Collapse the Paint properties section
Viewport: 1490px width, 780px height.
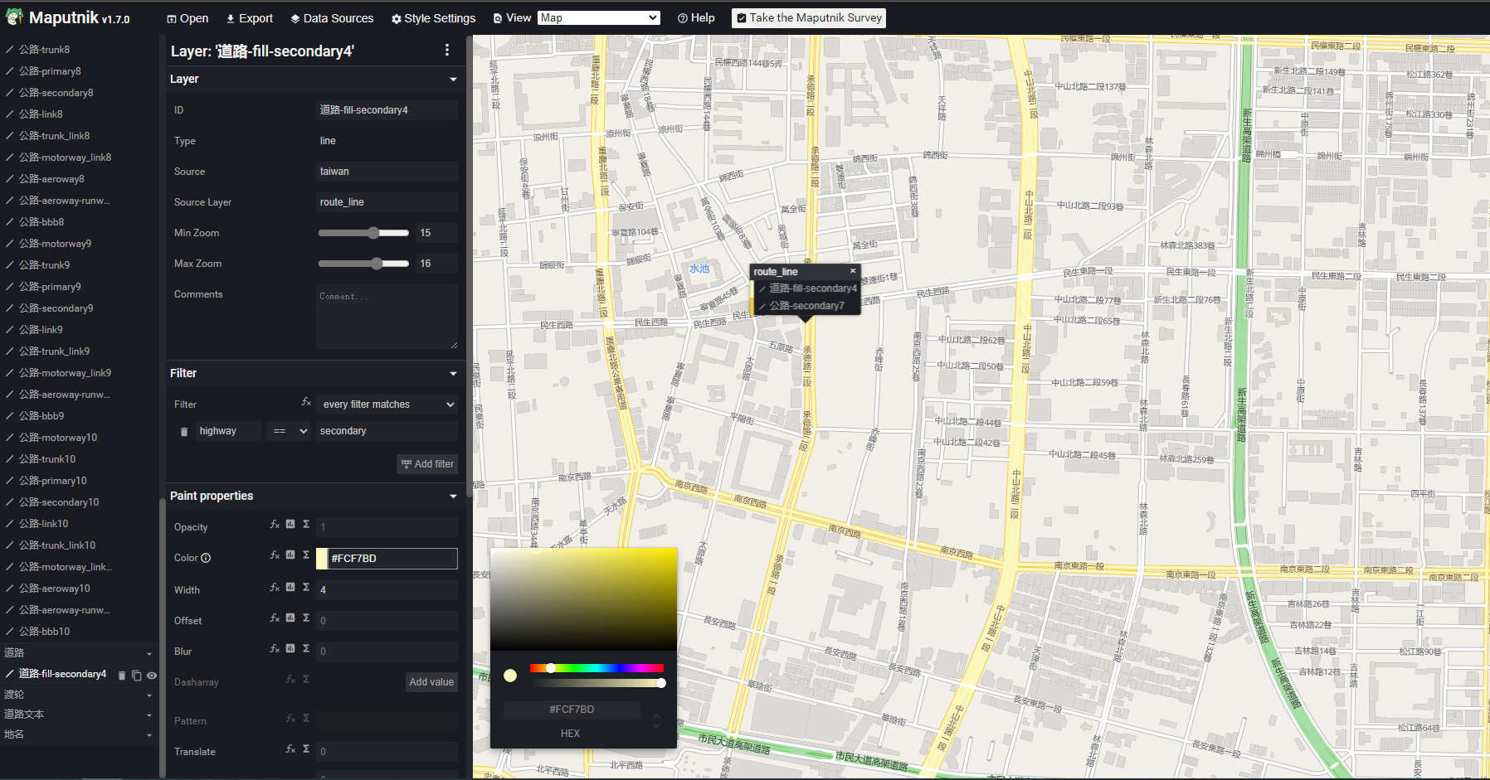click(x=453, y=496)
